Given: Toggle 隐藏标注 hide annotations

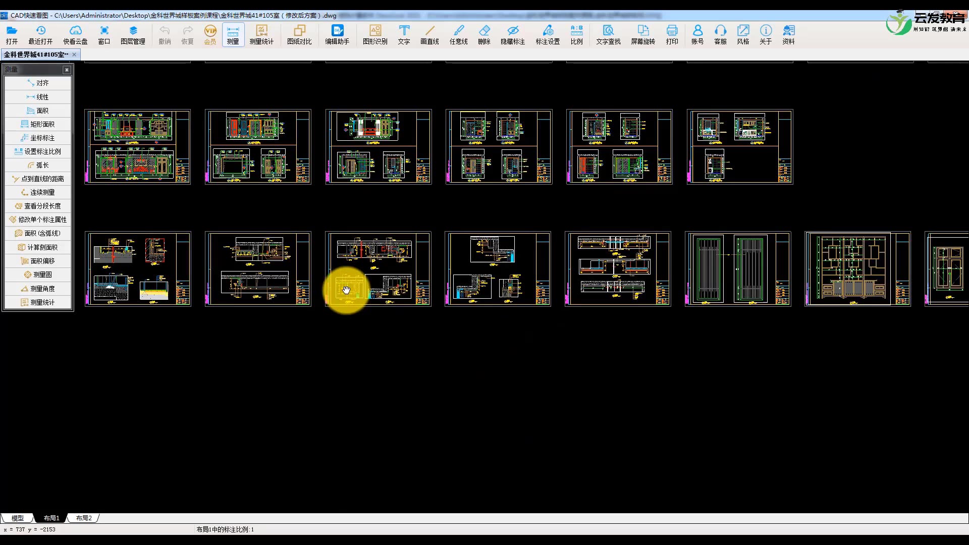Looking at the screenshot, I should point(513,34).
